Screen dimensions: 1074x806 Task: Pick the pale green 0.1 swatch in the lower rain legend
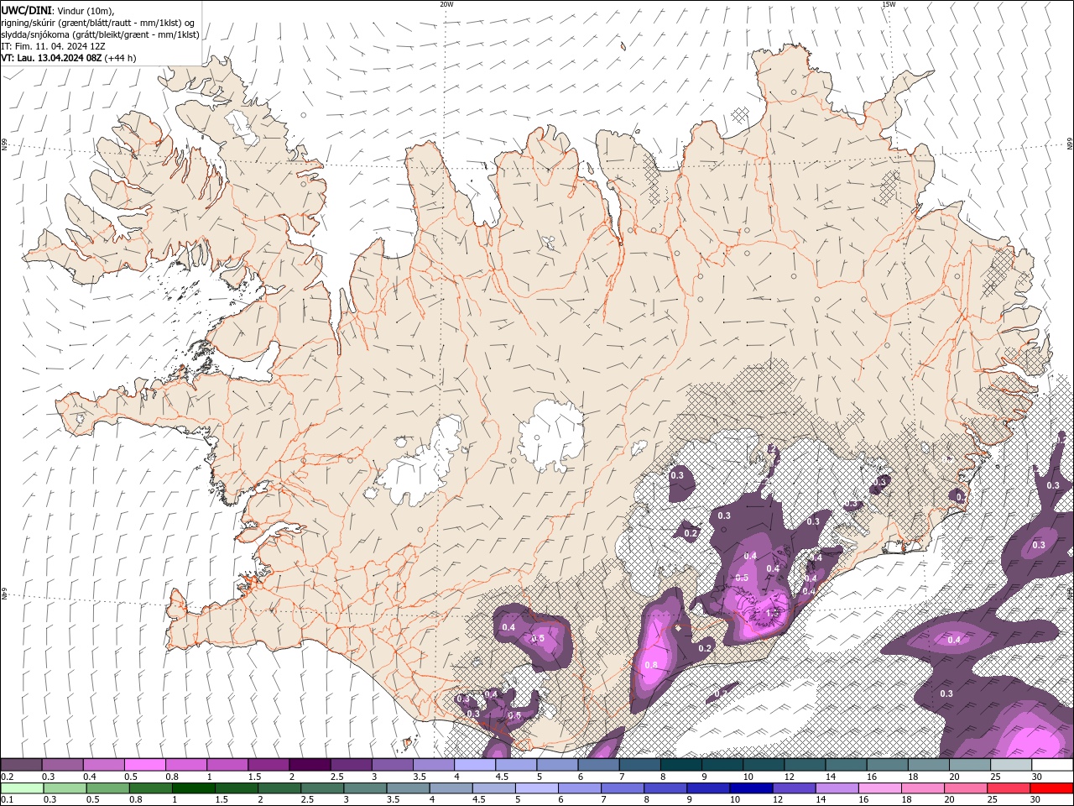tap(22, 788)
